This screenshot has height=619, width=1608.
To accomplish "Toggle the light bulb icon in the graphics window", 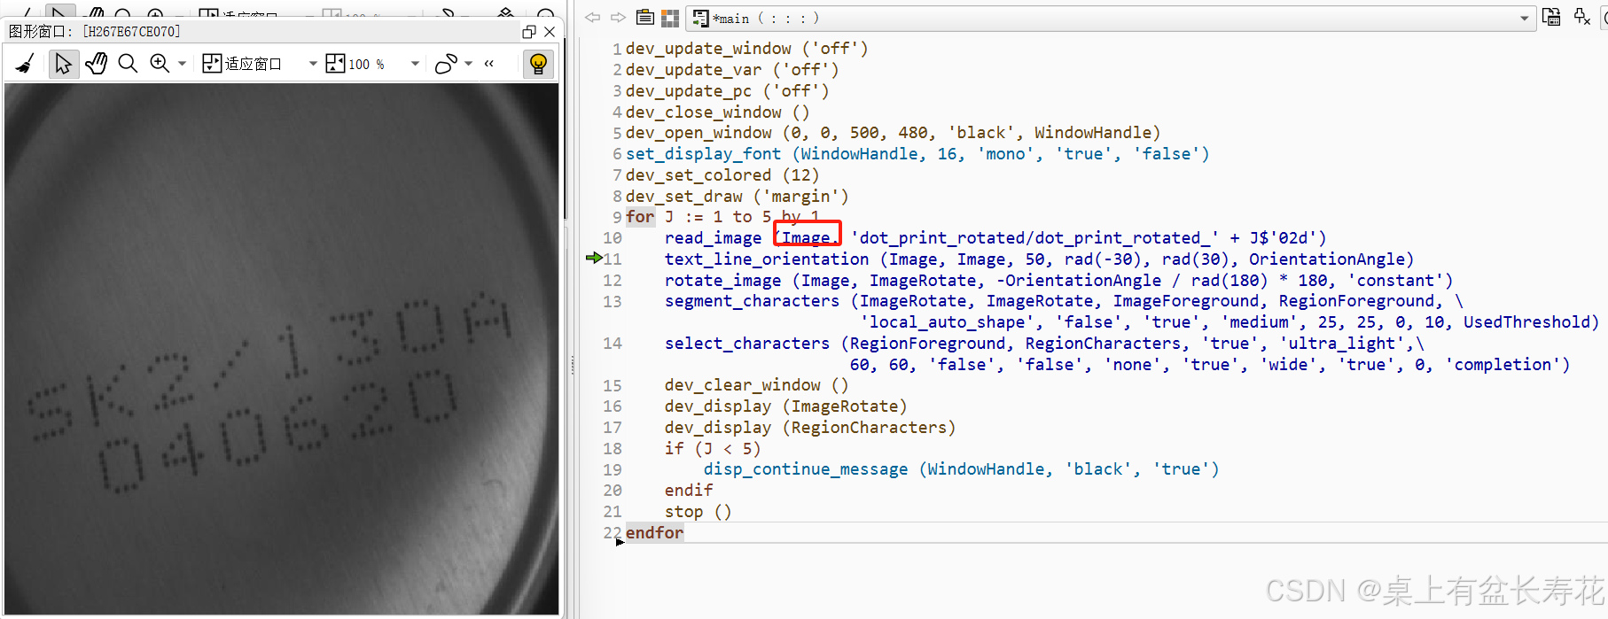I will point(538,64).
